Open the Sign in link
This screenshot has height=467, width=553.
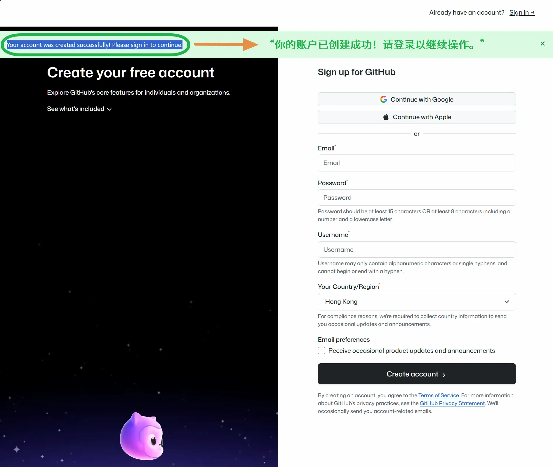(x=522, y=12)
